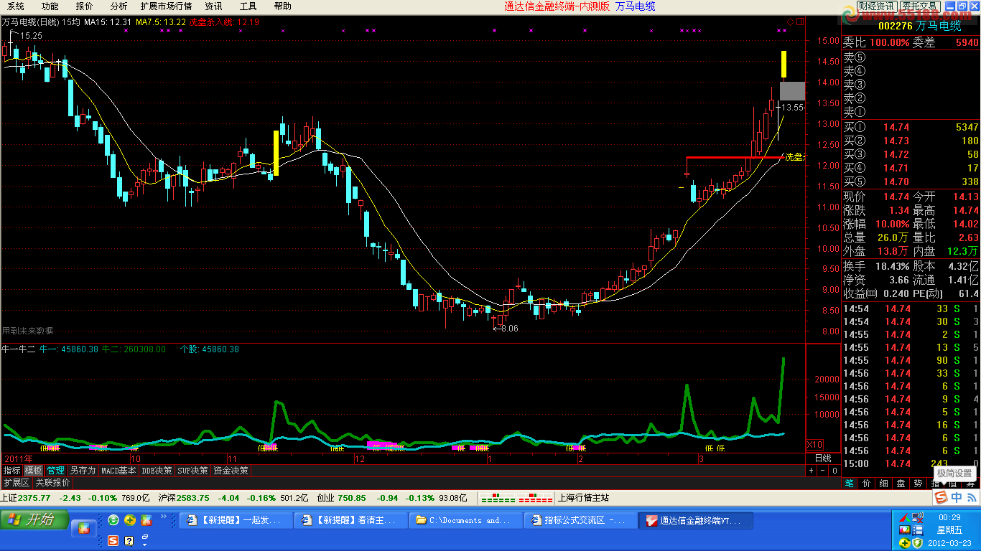
Task: Open the green browser quick launch icon
Action: [113, 520]
